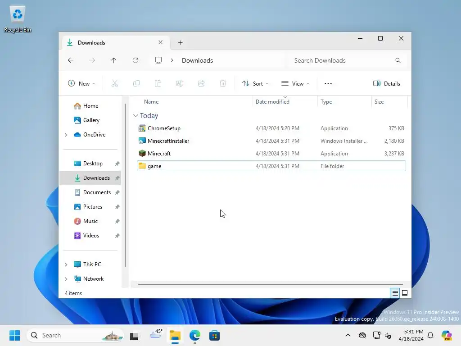
Task: Go up one folder level
Action: [114, 60]
